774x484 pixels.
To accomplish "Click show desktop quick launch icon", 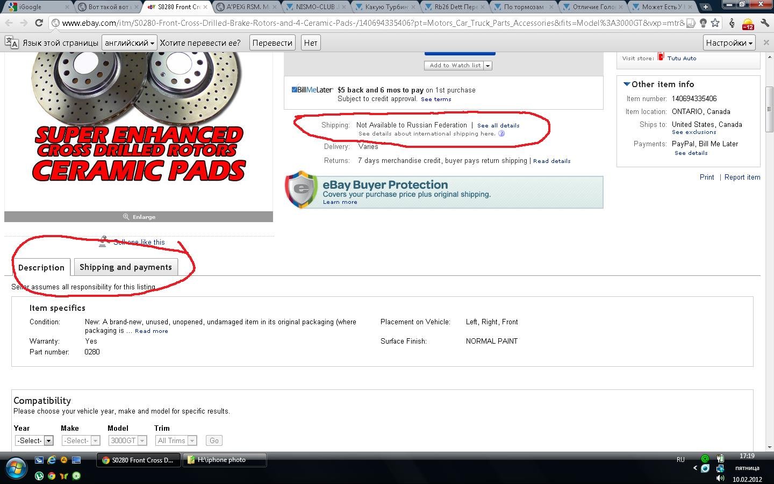I will pos(76,460).
